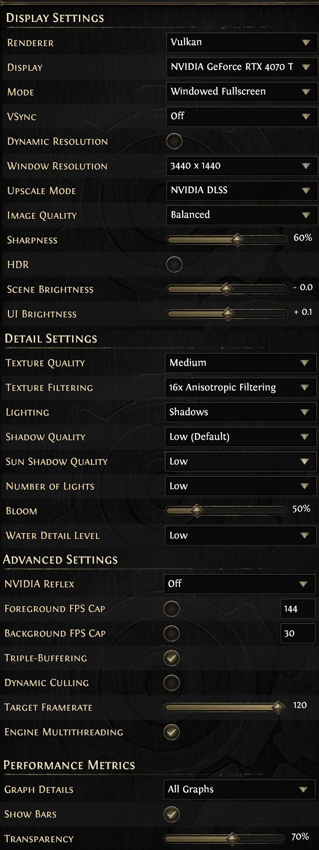The width and height of the screenshot is (319, 850).
Task: Enable the Foreground FPS Cap toggle
Action: point(172,609)
